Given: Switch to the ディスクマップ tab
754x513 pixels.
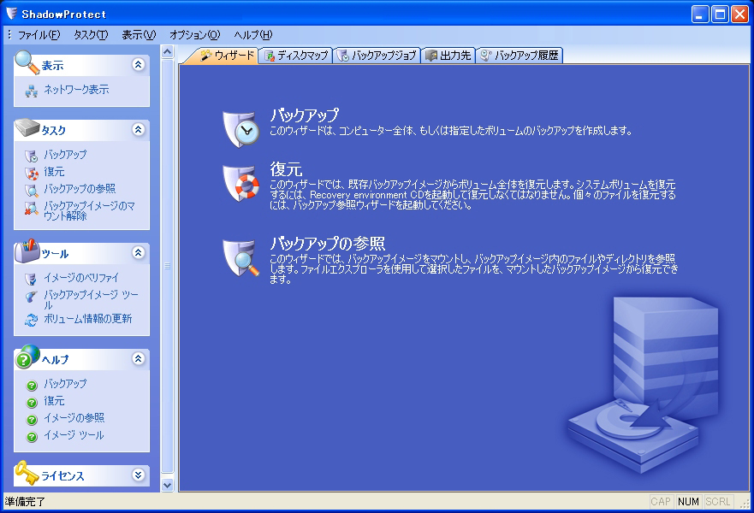Looking at the screenshot, I should click(295, 56).
